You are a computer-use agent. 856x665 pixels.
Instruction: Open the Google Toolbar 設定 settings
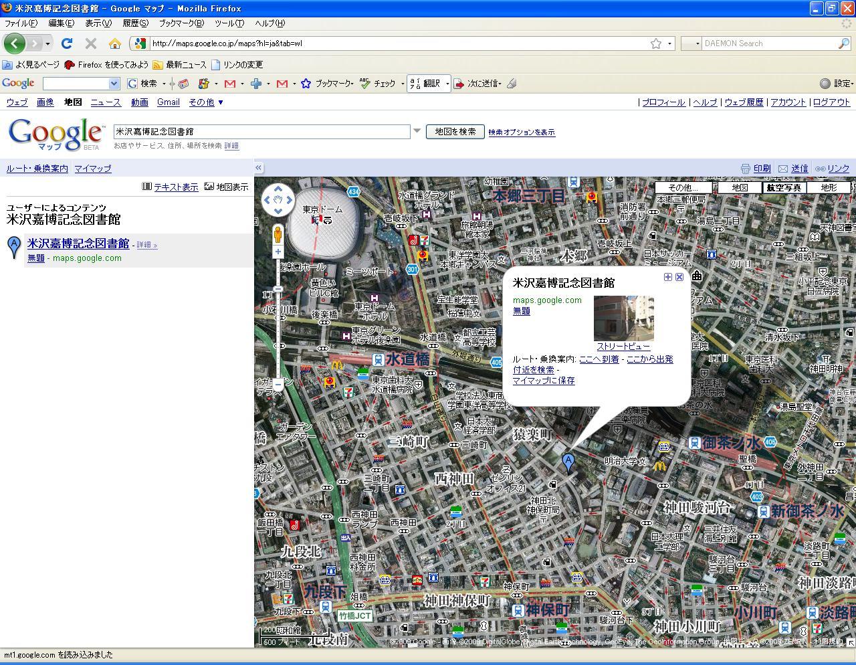click(x=837, y=84)
